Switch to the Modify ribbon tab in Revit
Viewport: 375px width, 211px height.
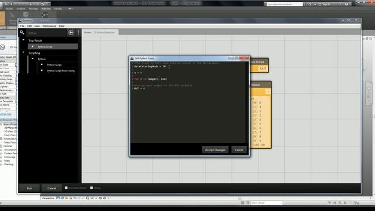point(58,9)
